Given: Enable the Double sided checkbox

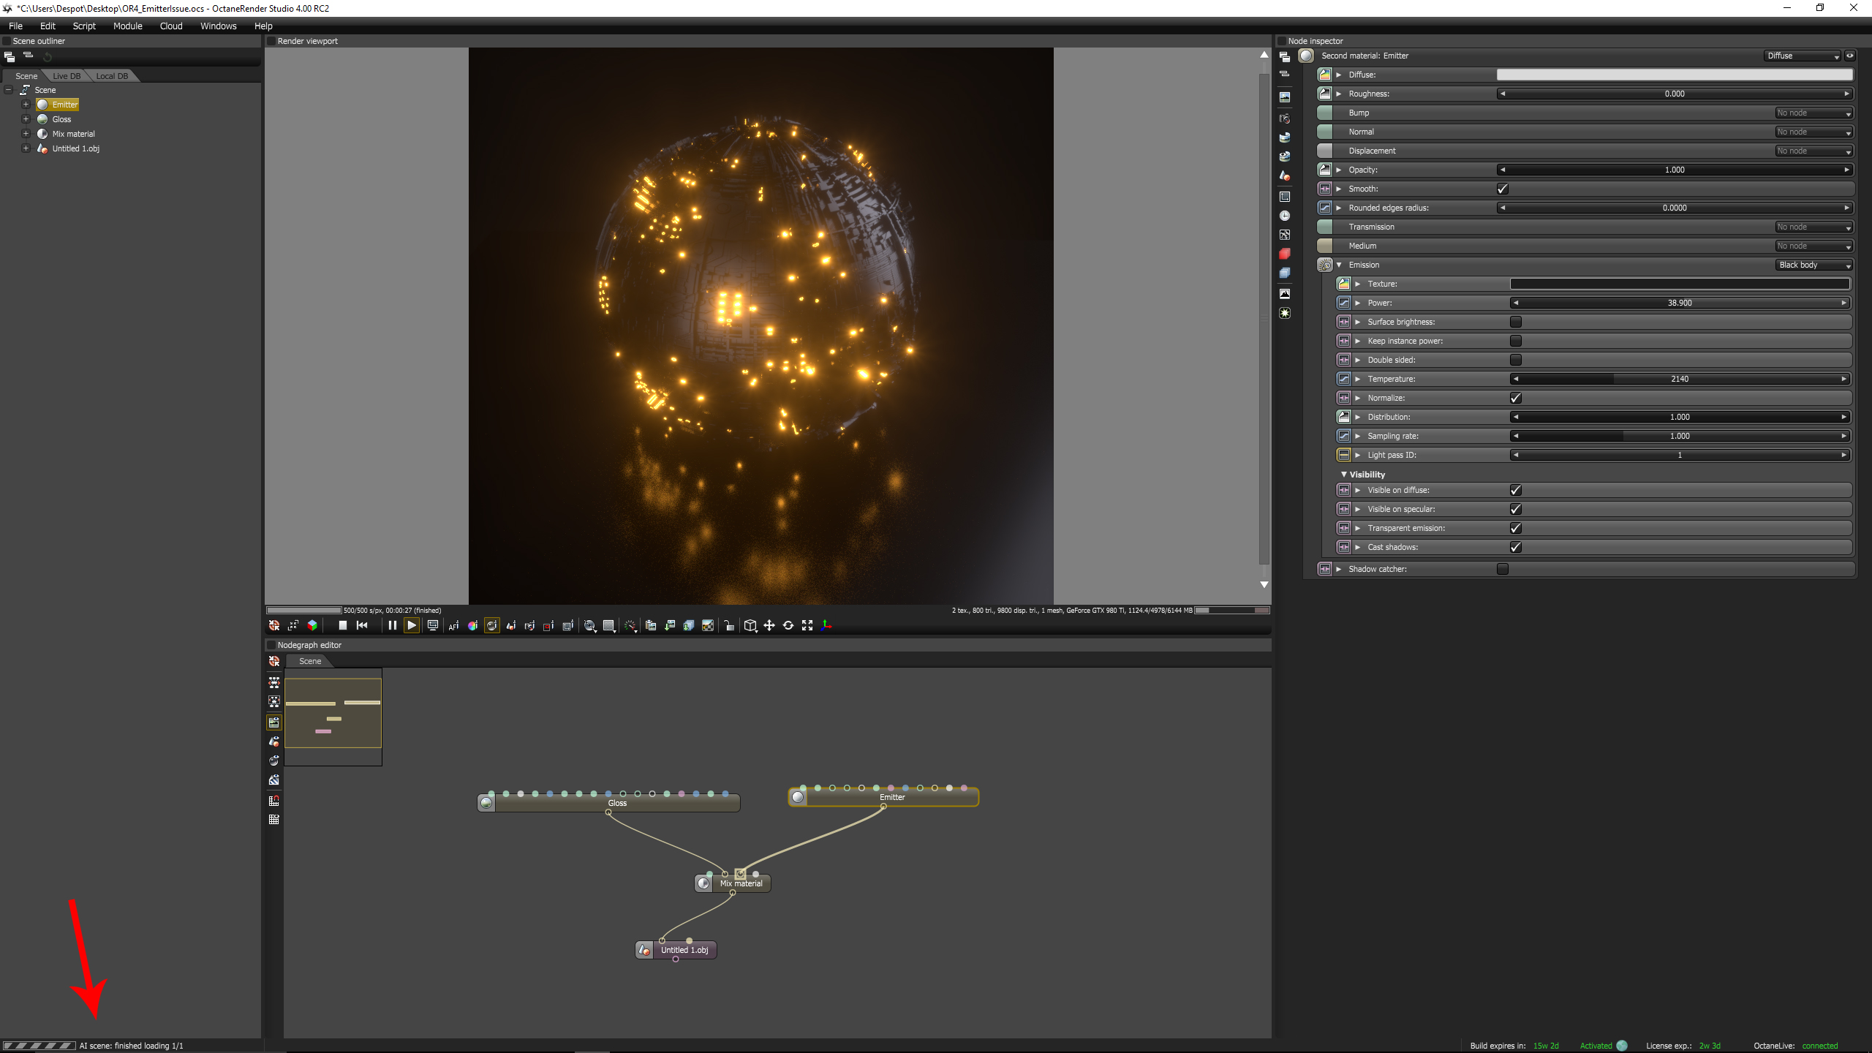Looking at the screenshot, I should 1515,360.
